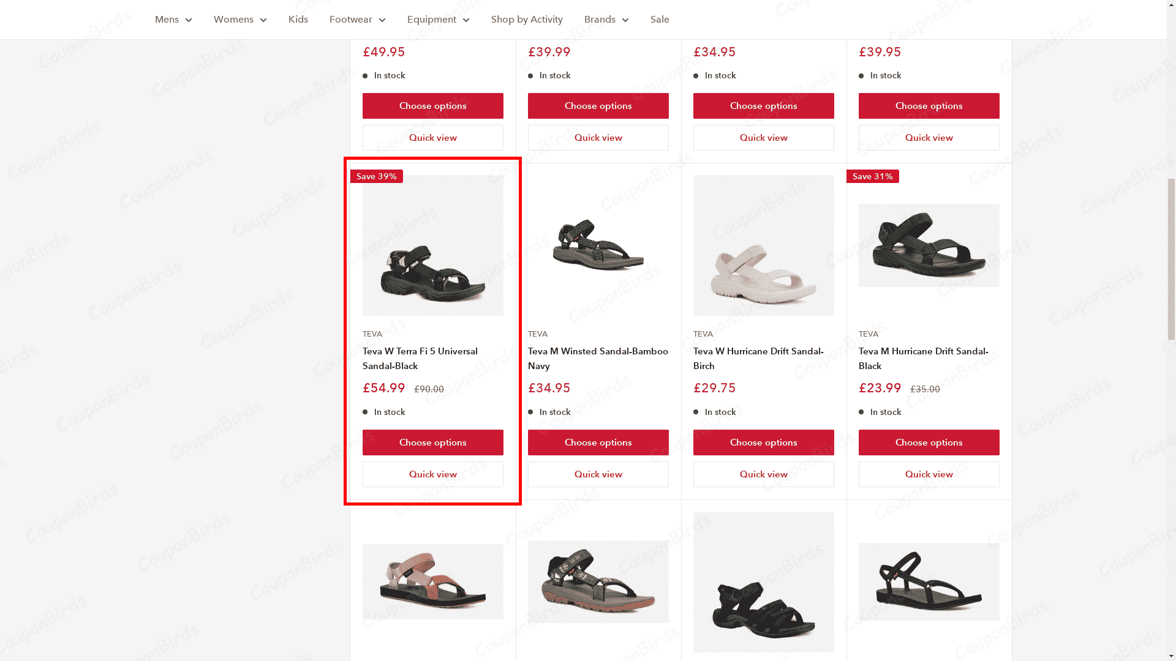This screenshot has height=661, width=1176.
Task: Expand the Womens navigation dropdown
Action: pyautogui.click(x=239, y=19)
